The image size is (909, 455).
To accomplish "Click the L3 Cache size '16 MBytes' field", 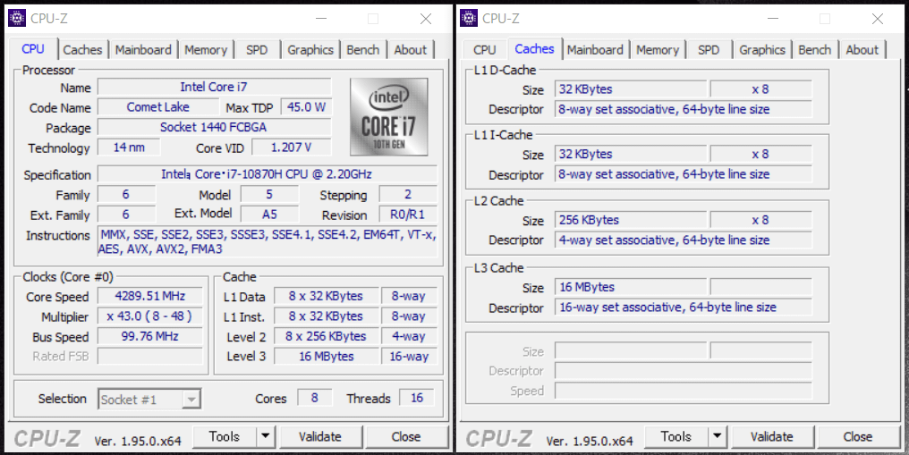I will [x=631, y=287].
